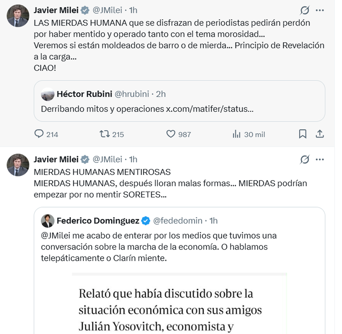Click the Grok icon on the first tweet
The width and height of the screenshot is (342, 334).
pos(305,11)
